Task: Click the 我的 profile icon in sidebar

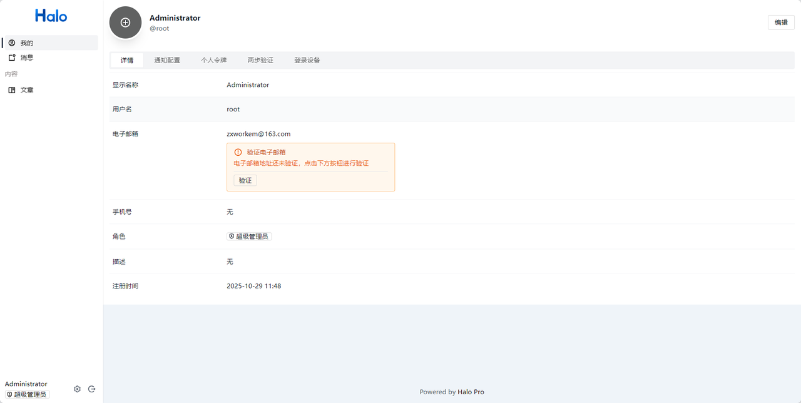Action: click(x=12, y=43)
